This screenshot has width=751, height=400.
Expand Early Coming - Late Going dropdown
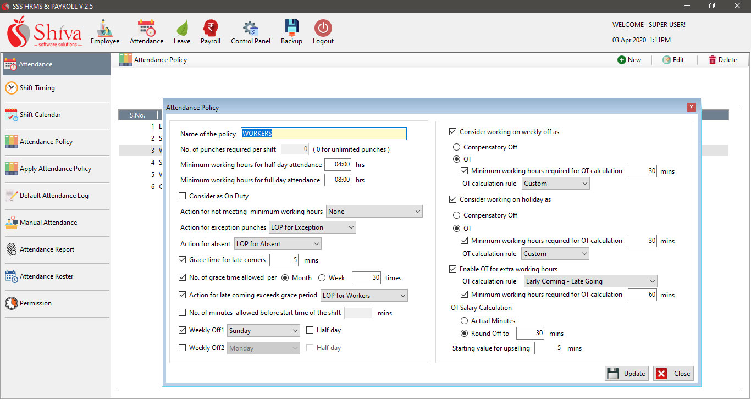click(x=590, y=281)
